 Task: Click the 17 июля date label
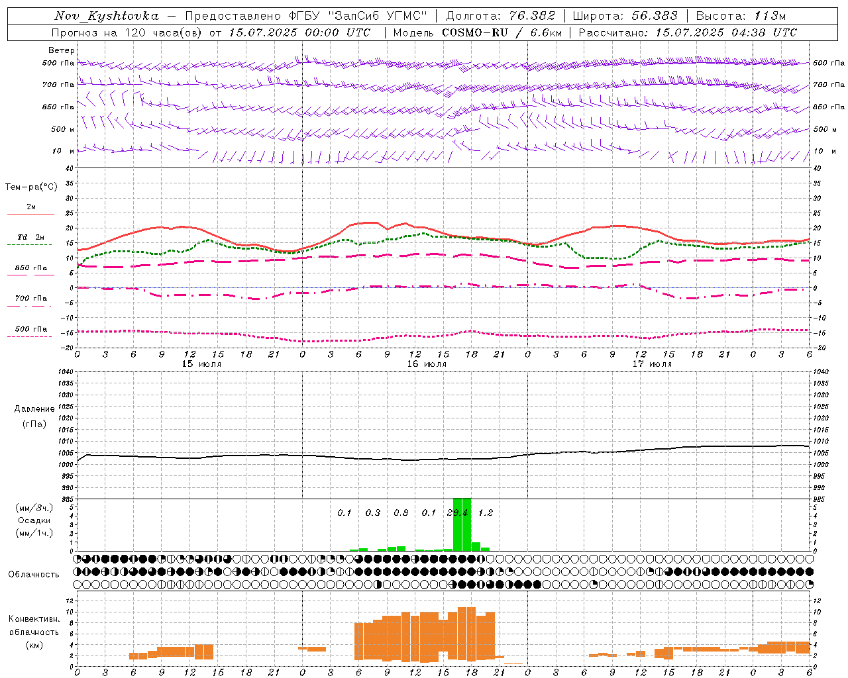coord(651,364)
